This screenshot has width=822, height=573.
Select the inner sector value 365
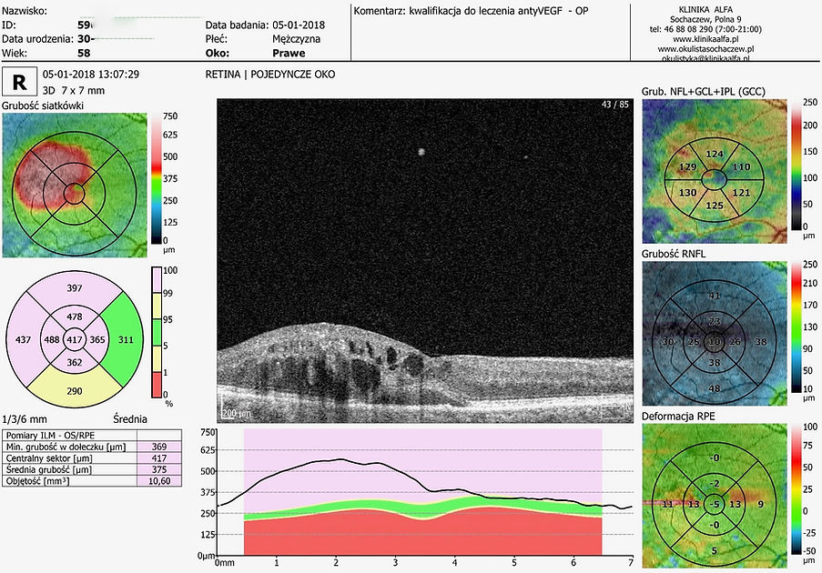(x=97, y=339)
